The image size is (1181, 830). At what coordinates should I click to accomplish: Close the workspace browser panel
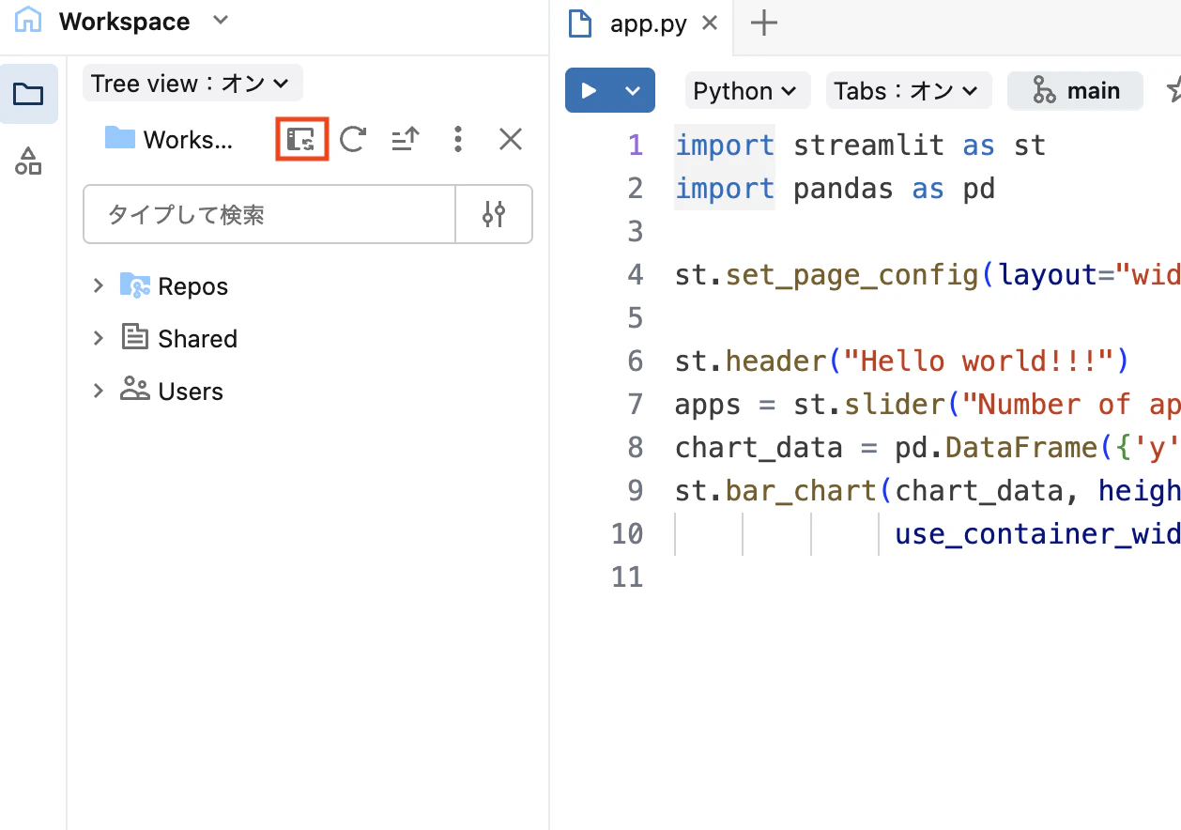(511, 140)
